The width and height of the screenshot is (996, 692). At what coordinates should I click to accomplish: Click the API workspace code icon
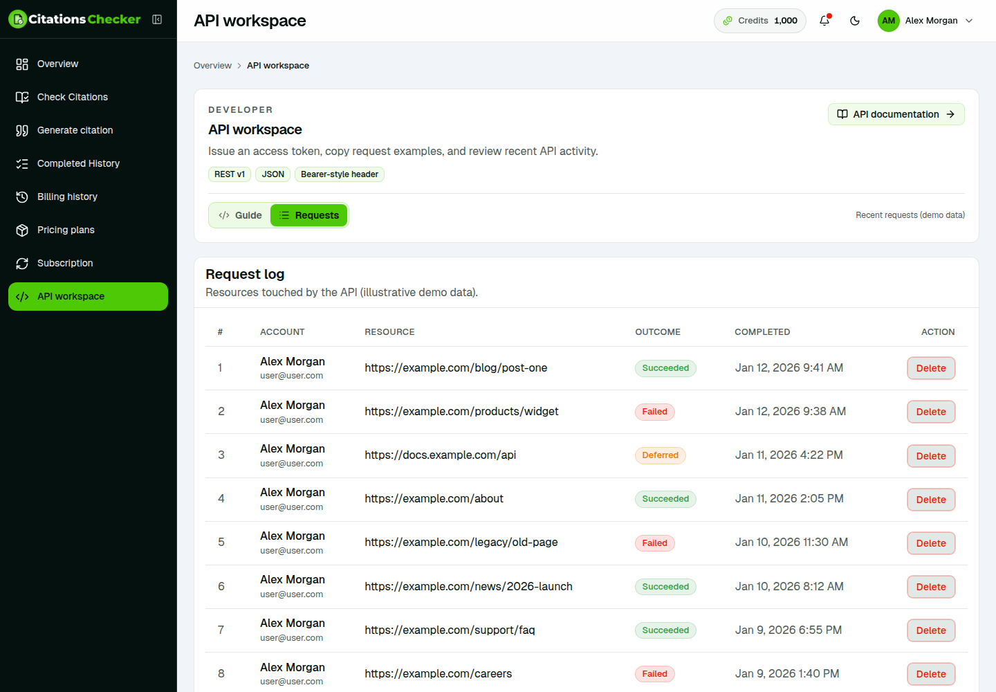tap(22, 297)
